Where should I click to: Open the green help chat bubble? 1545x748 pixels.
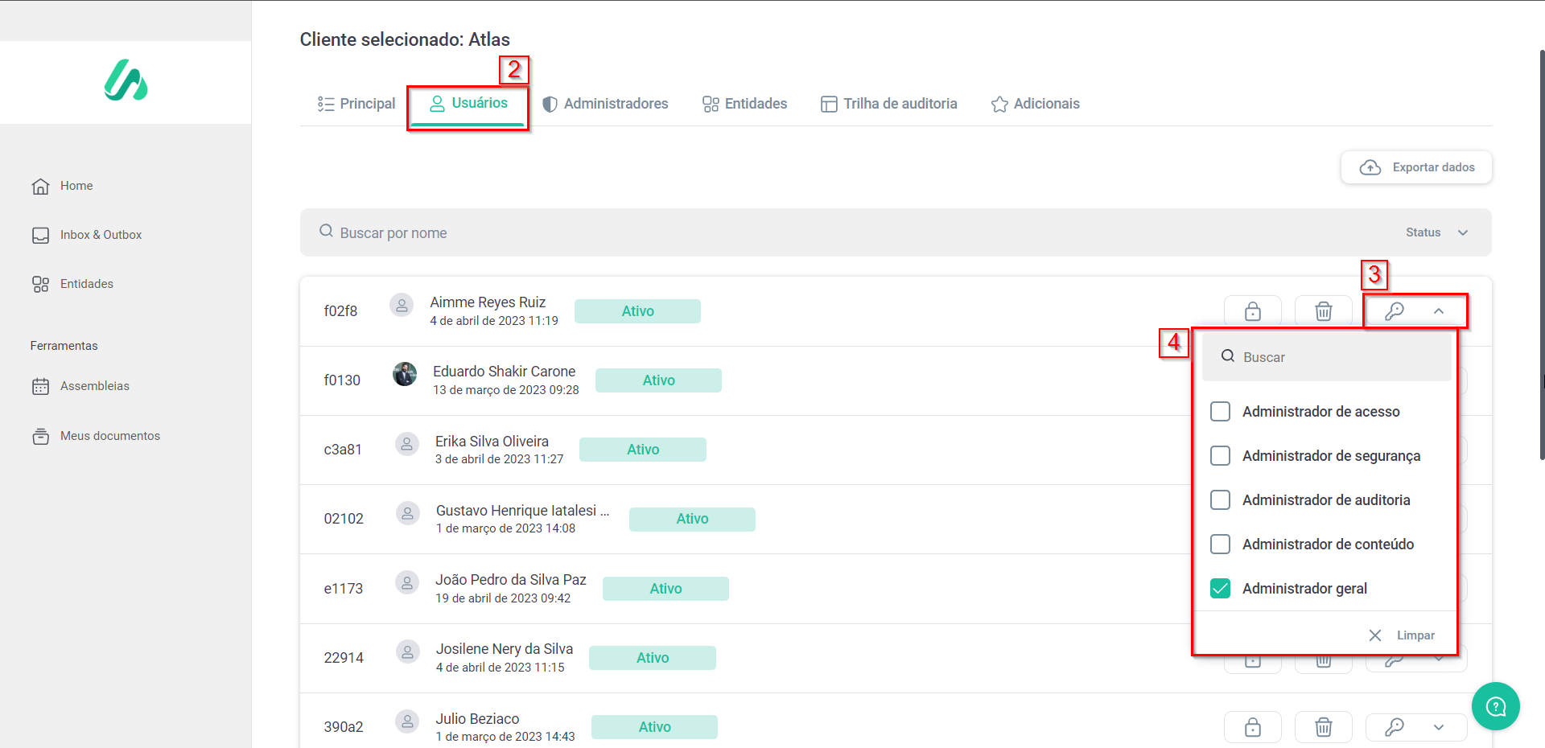point(1495,706)
